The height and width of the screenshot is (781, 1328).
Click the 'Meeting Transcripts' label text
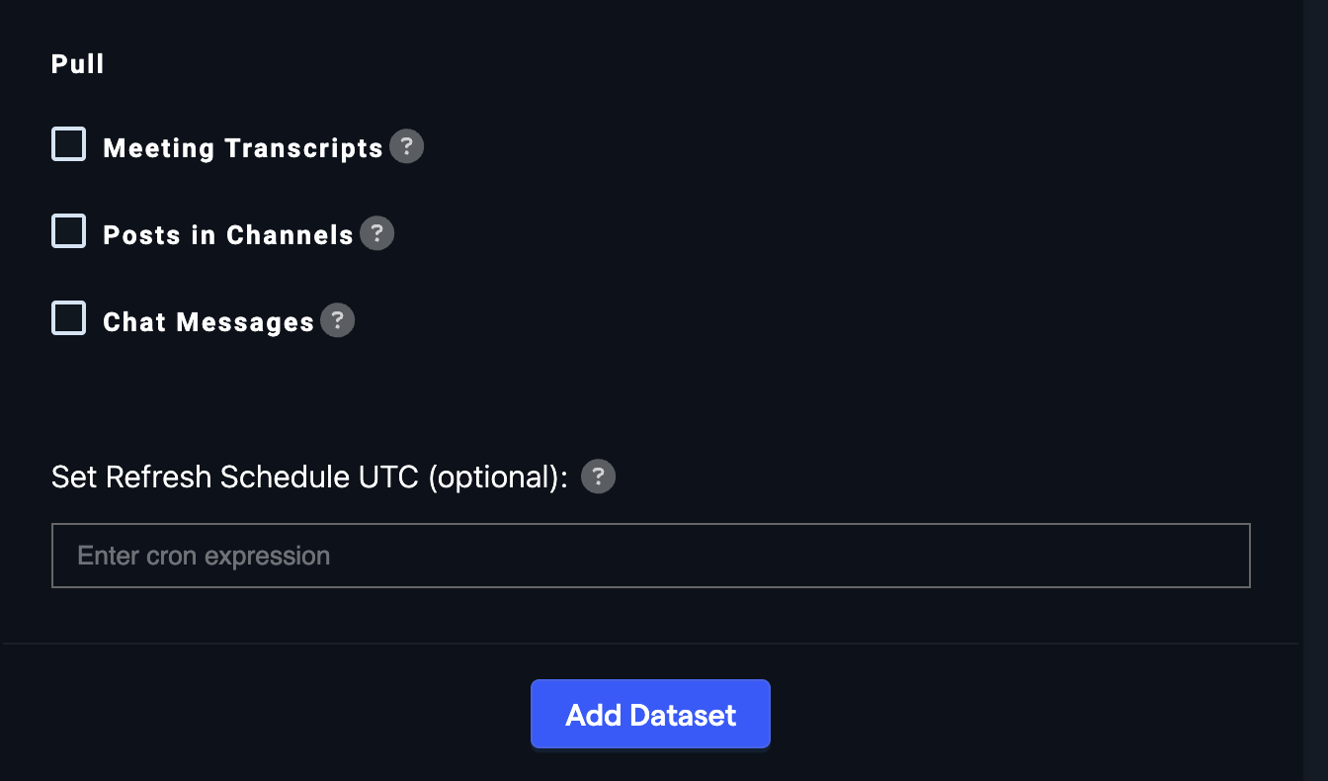tap(242, 148)
